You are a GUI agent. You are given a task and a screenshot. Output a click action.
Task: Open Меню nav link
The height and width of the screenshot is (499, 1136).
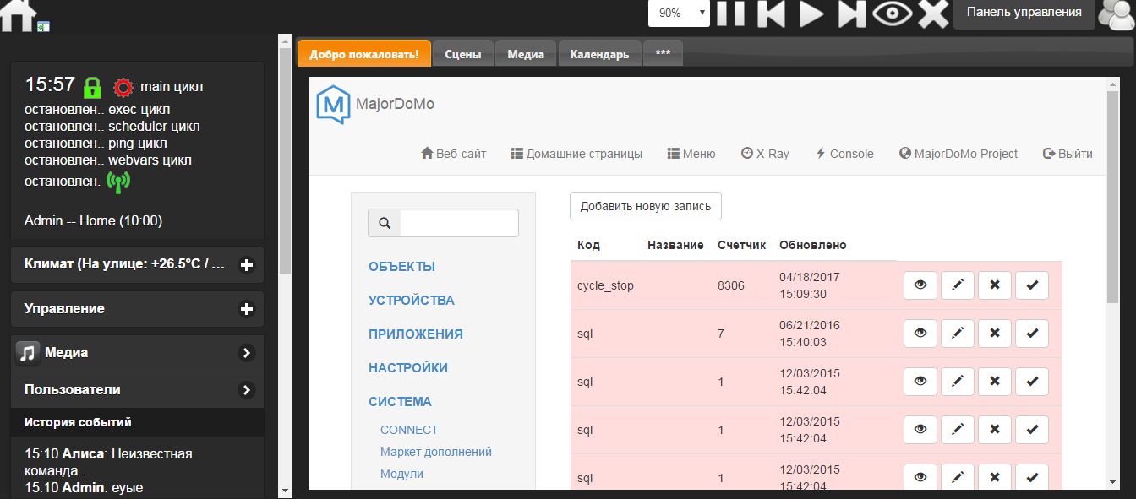(x=691, y=154)
